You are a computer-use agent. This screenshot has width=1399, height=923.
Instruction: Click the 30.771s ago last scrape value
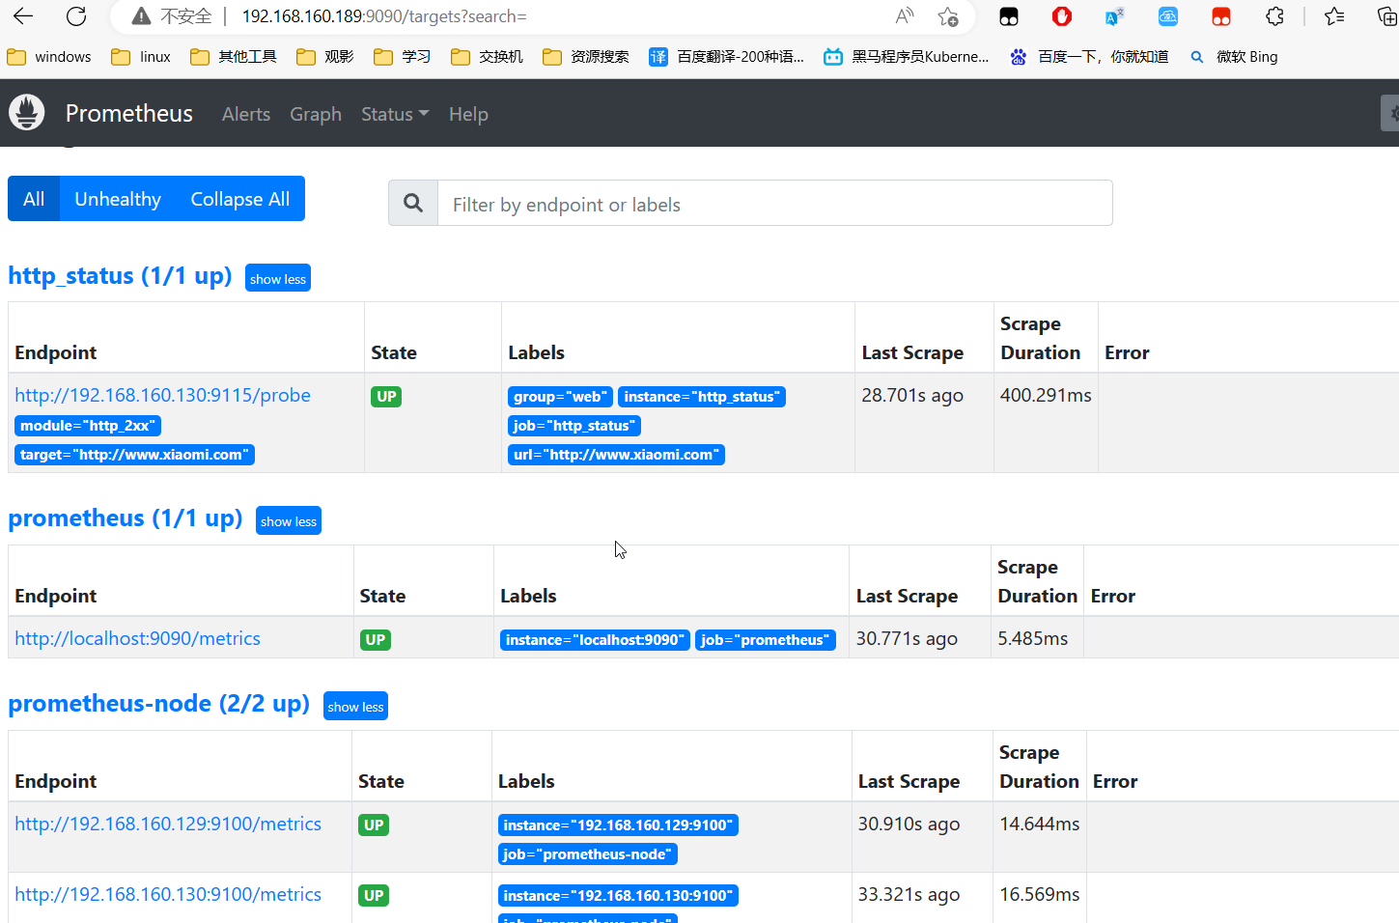pyautogui.click(x=907, y=638)
